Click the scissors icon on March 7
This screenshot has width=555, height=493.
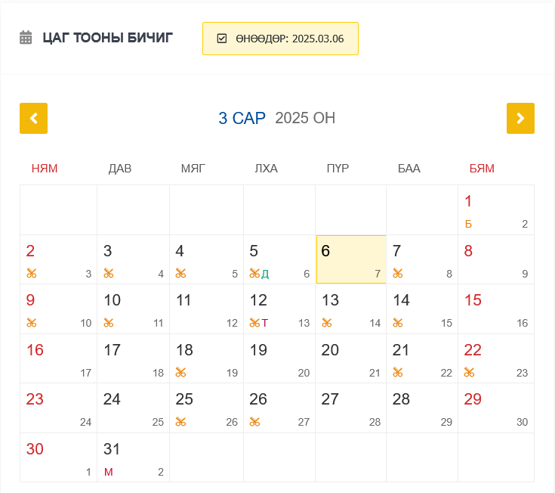click(397, 274)
